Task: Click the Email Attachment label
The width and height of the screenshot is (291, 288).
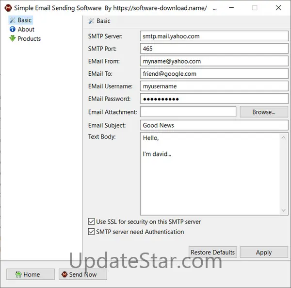Action: [x=113, y=112]
